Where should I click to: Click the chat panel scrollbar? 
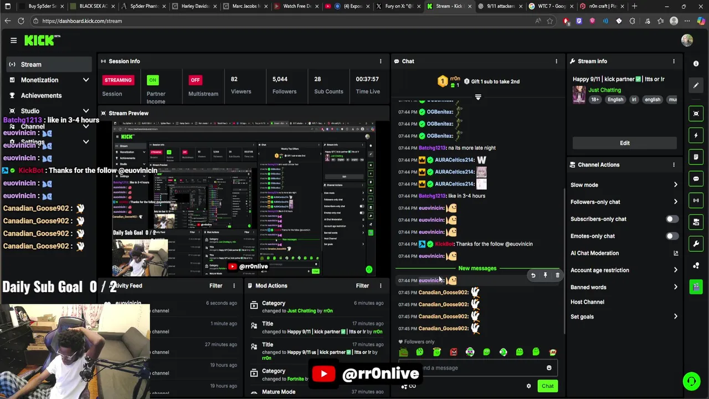click(564, 260)
